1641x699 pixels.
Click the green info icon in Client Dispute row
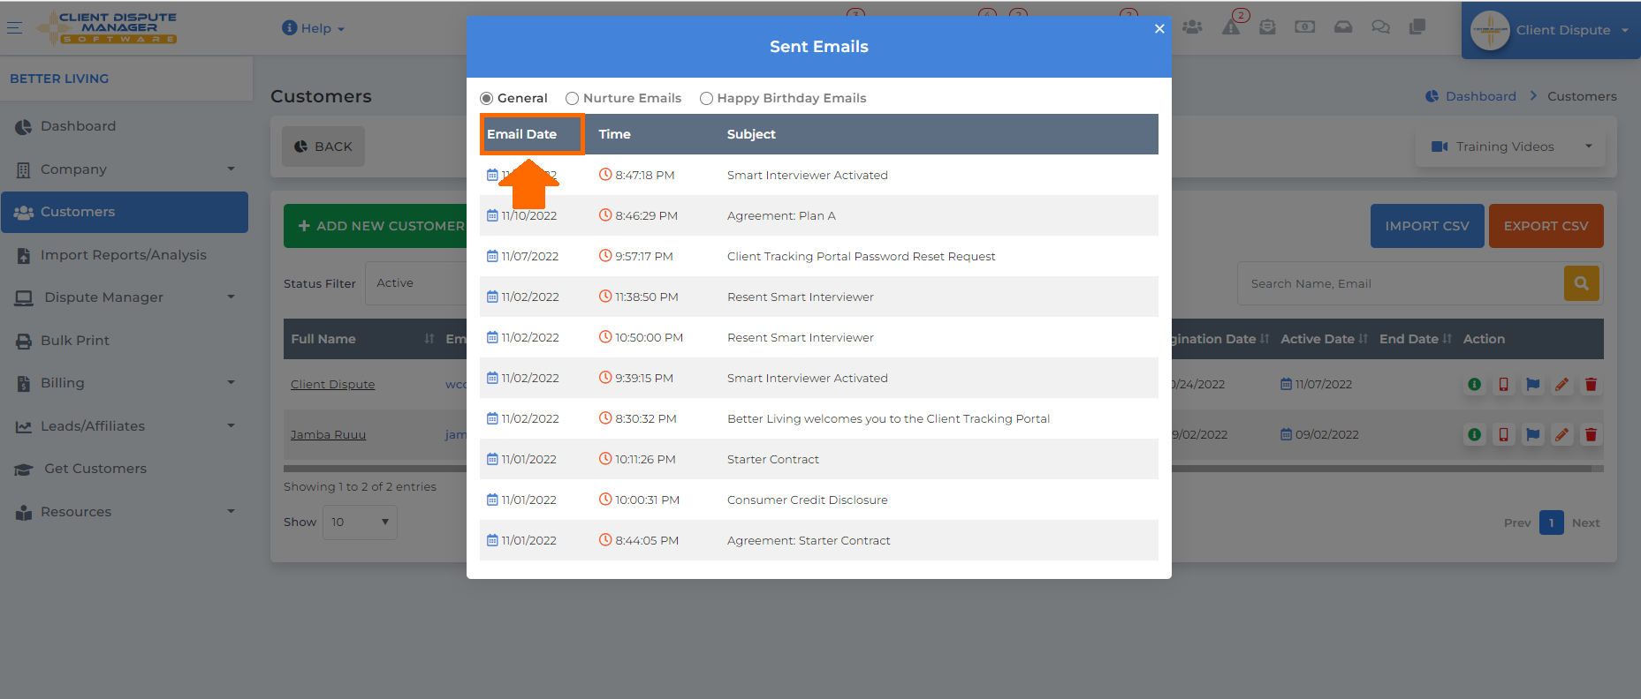point(1474,384)
